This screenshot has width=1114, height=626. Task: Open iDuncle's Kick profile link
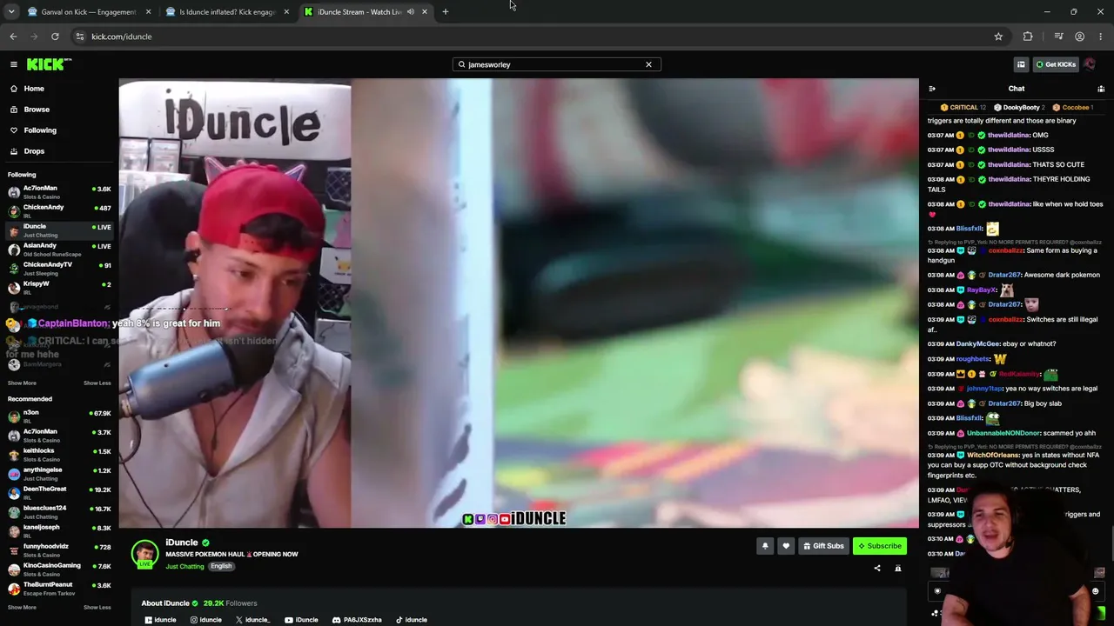[160, 620]
